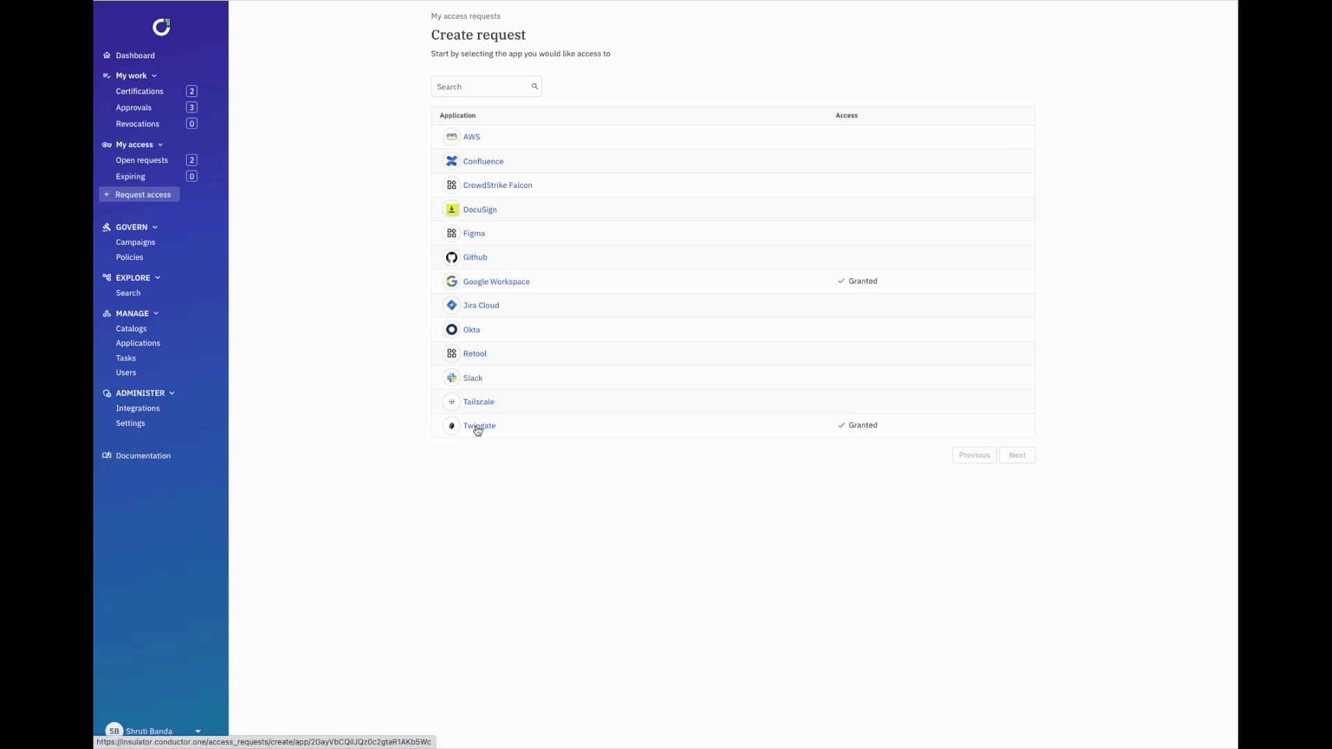Click the Next button
This screenshot has height=749, width=1332.
pyautogui.click(x=1017, y=454)
